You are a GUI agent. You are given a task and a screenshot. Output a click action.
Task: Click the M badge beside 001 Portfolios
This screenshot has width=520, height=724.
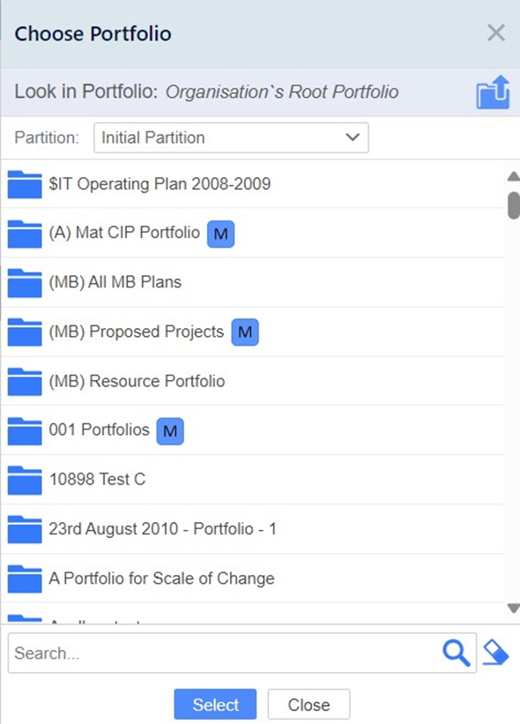(x=170, y=431)
